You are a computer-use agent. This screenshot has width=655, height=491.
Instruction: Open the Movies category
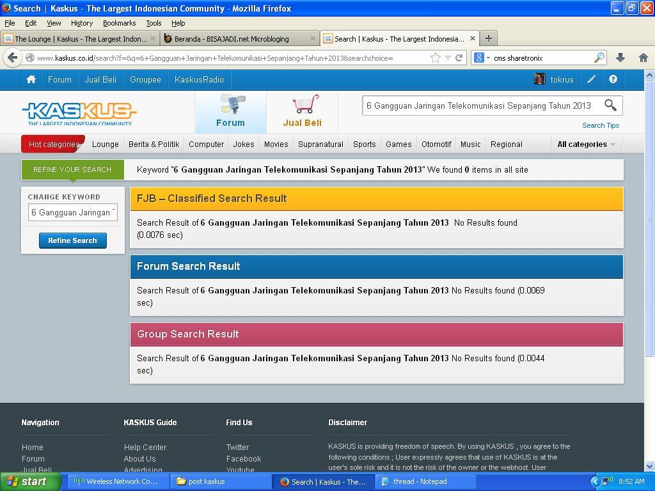point(276,144)
